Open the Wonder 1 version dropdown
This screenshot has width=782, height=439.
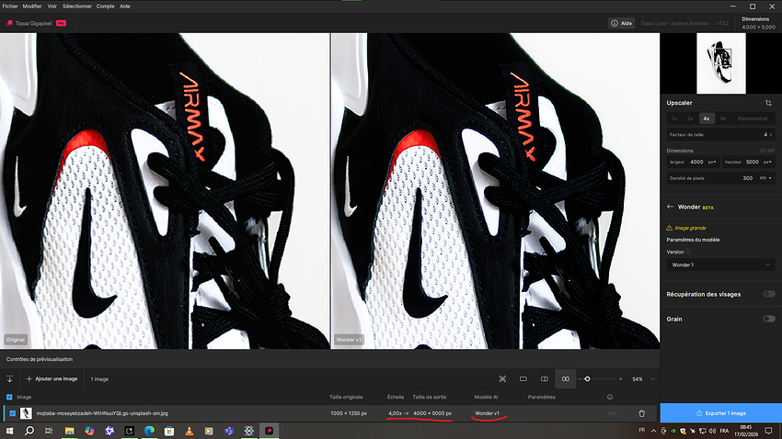pos(720,265)
